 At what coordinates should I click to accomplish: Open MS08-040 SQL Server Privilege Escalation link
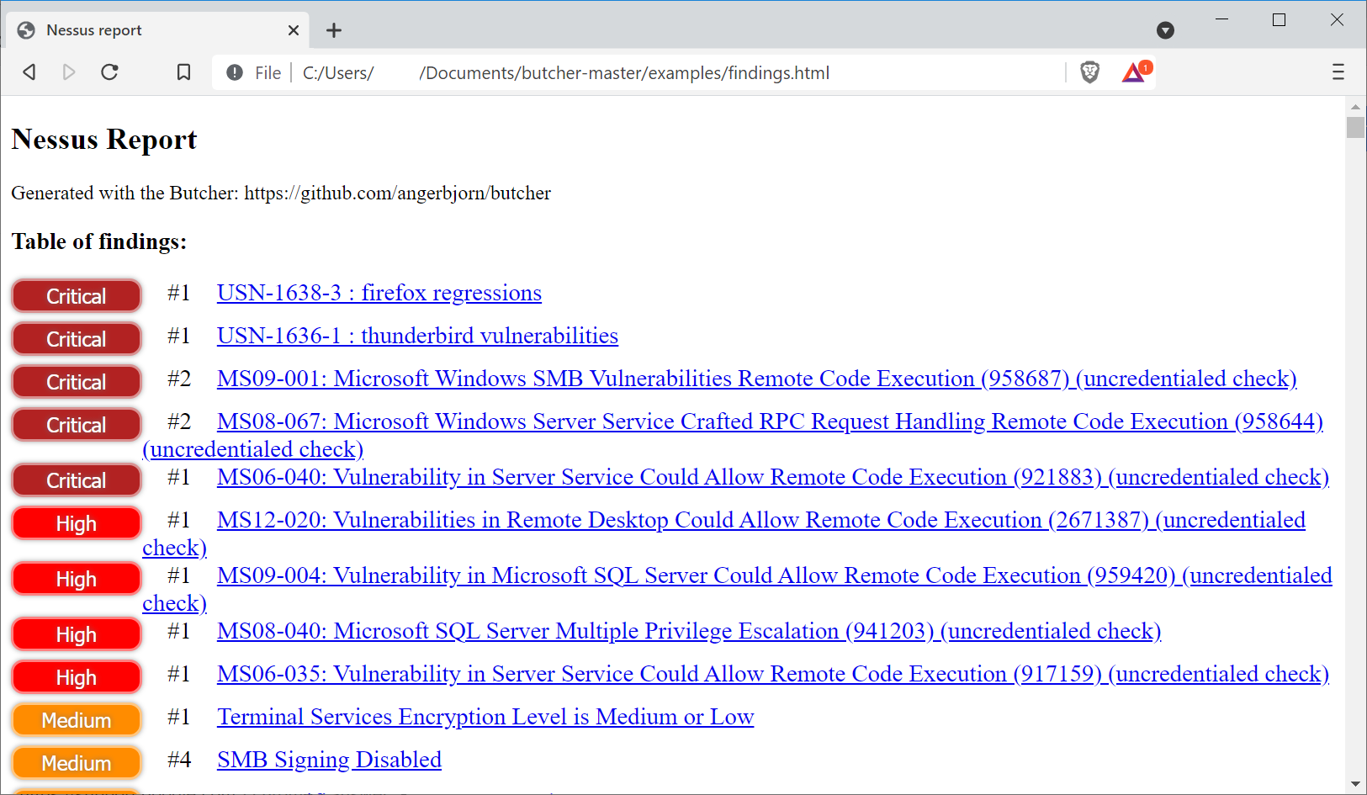[x=689, y=631]
